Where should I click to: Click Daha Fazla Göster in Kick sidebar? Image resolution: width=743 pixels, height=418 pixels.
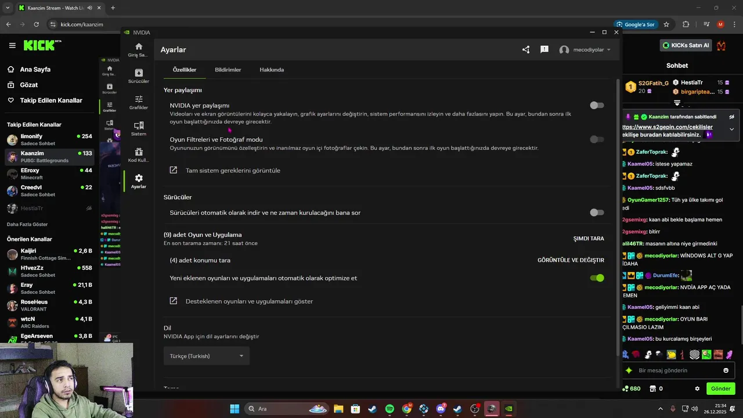click(27, 224)
